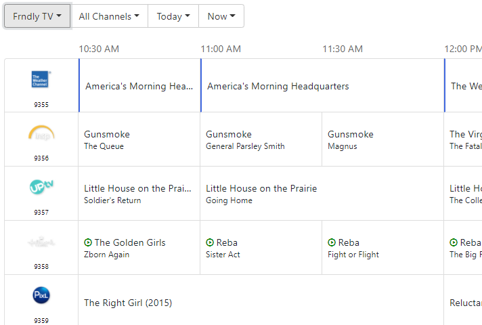Screen dimensions: 482x325
Task: Open the Frndly TV provider dropdown
Action: click(37, 16)
